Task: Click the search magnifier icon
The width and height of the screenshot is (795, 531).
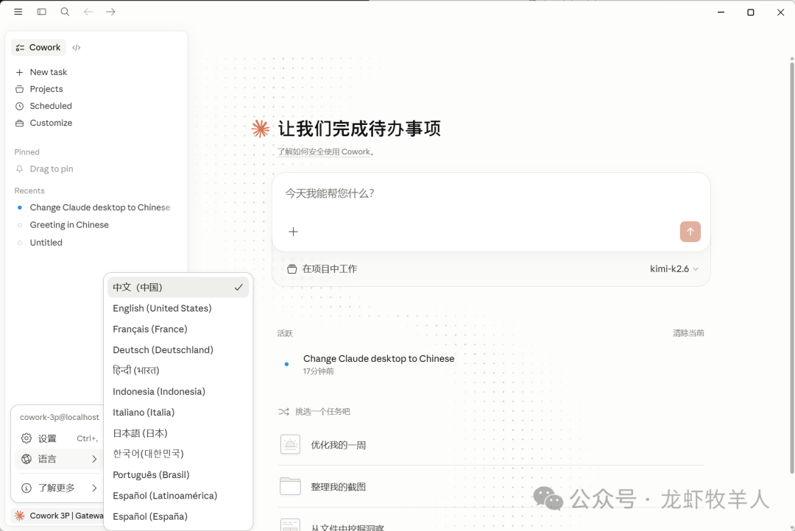Action: (x=65, y=12)
